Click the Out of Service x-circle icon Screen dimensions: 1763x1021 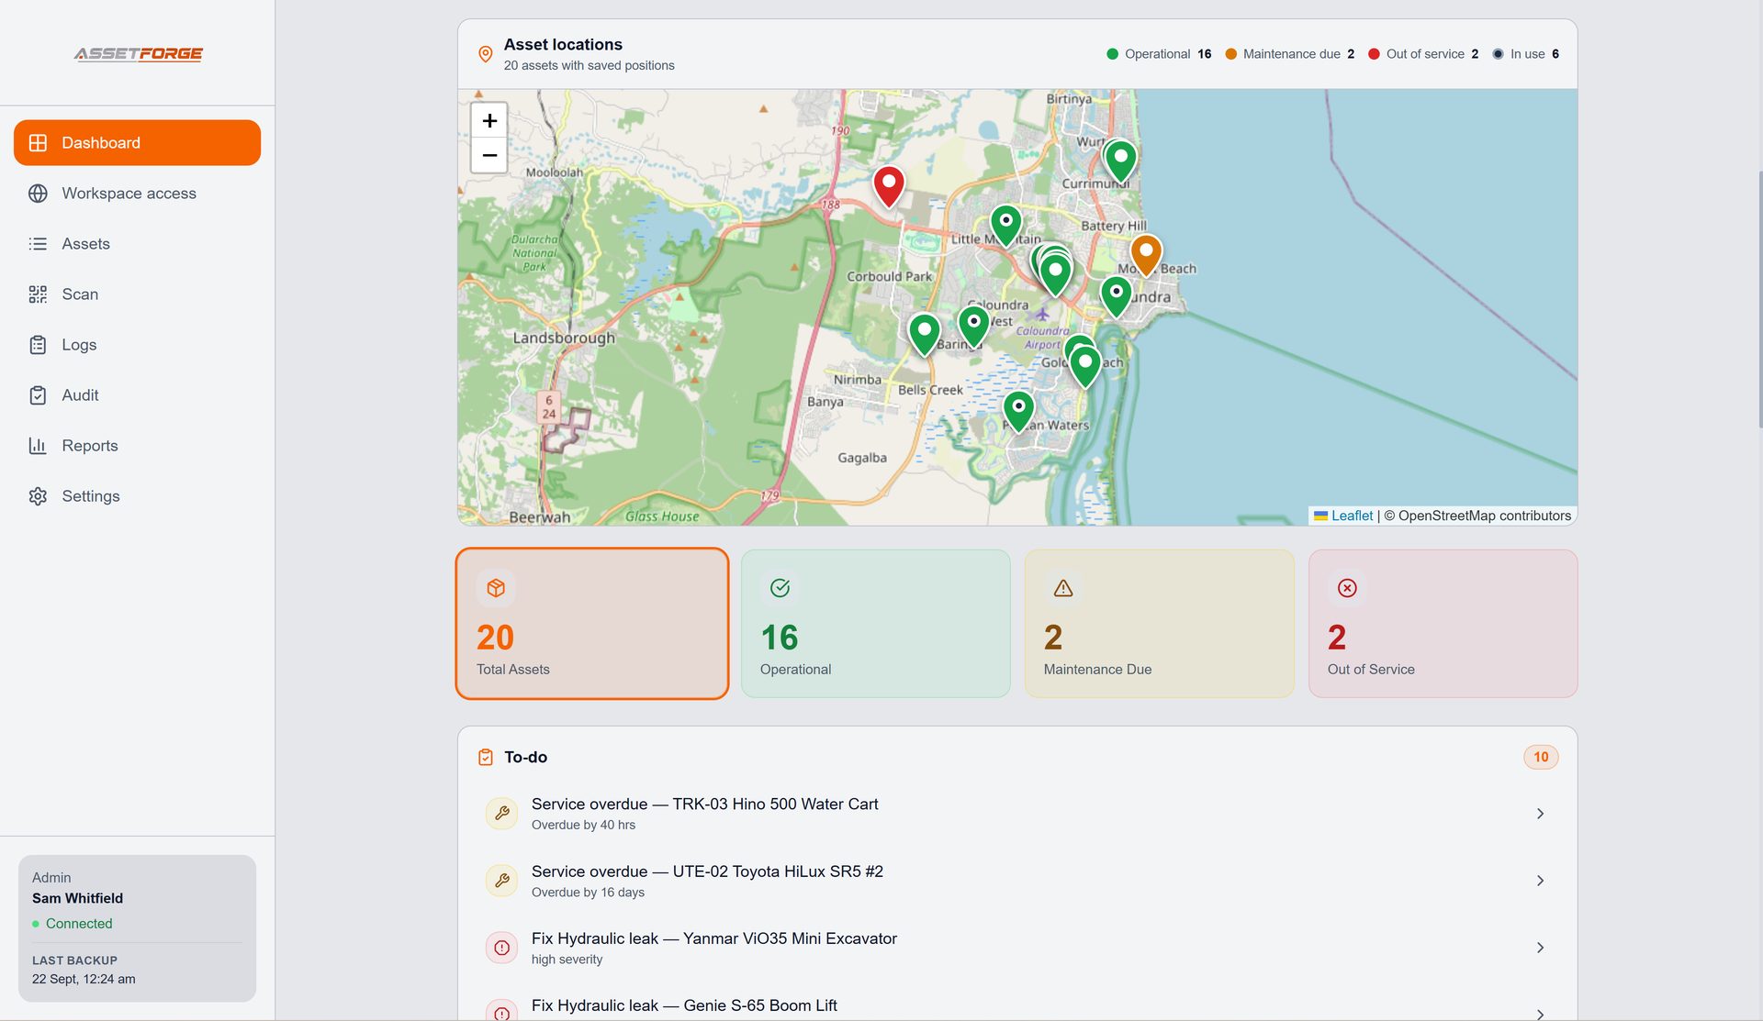(1347, 588)
